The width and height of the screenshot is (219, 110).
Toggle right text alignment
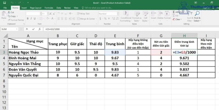coord(65,19)
